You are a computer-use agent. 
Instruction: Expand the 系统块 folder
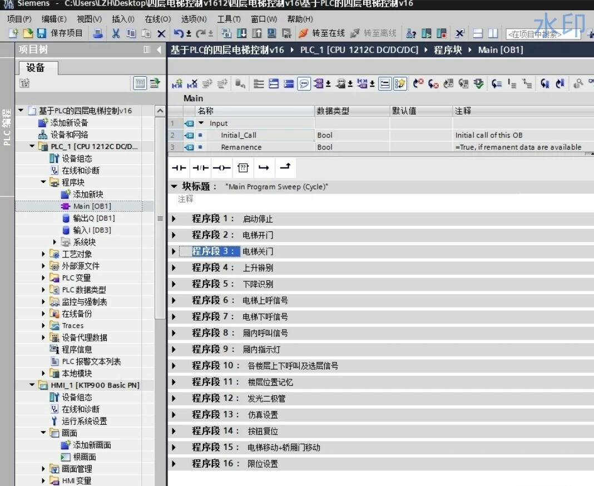pyautogui.click(x=55, y=242)
